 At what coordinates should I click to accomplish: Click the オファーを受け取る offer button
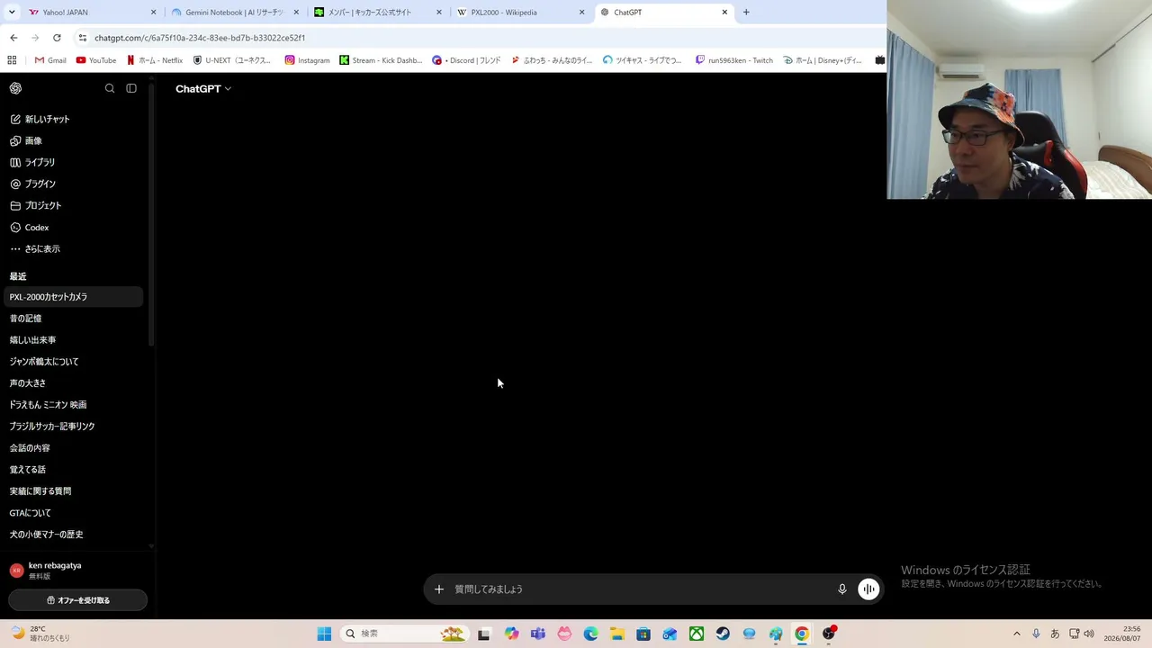[78, 600]
